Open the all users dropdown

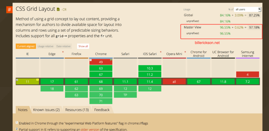pos(247,9)
